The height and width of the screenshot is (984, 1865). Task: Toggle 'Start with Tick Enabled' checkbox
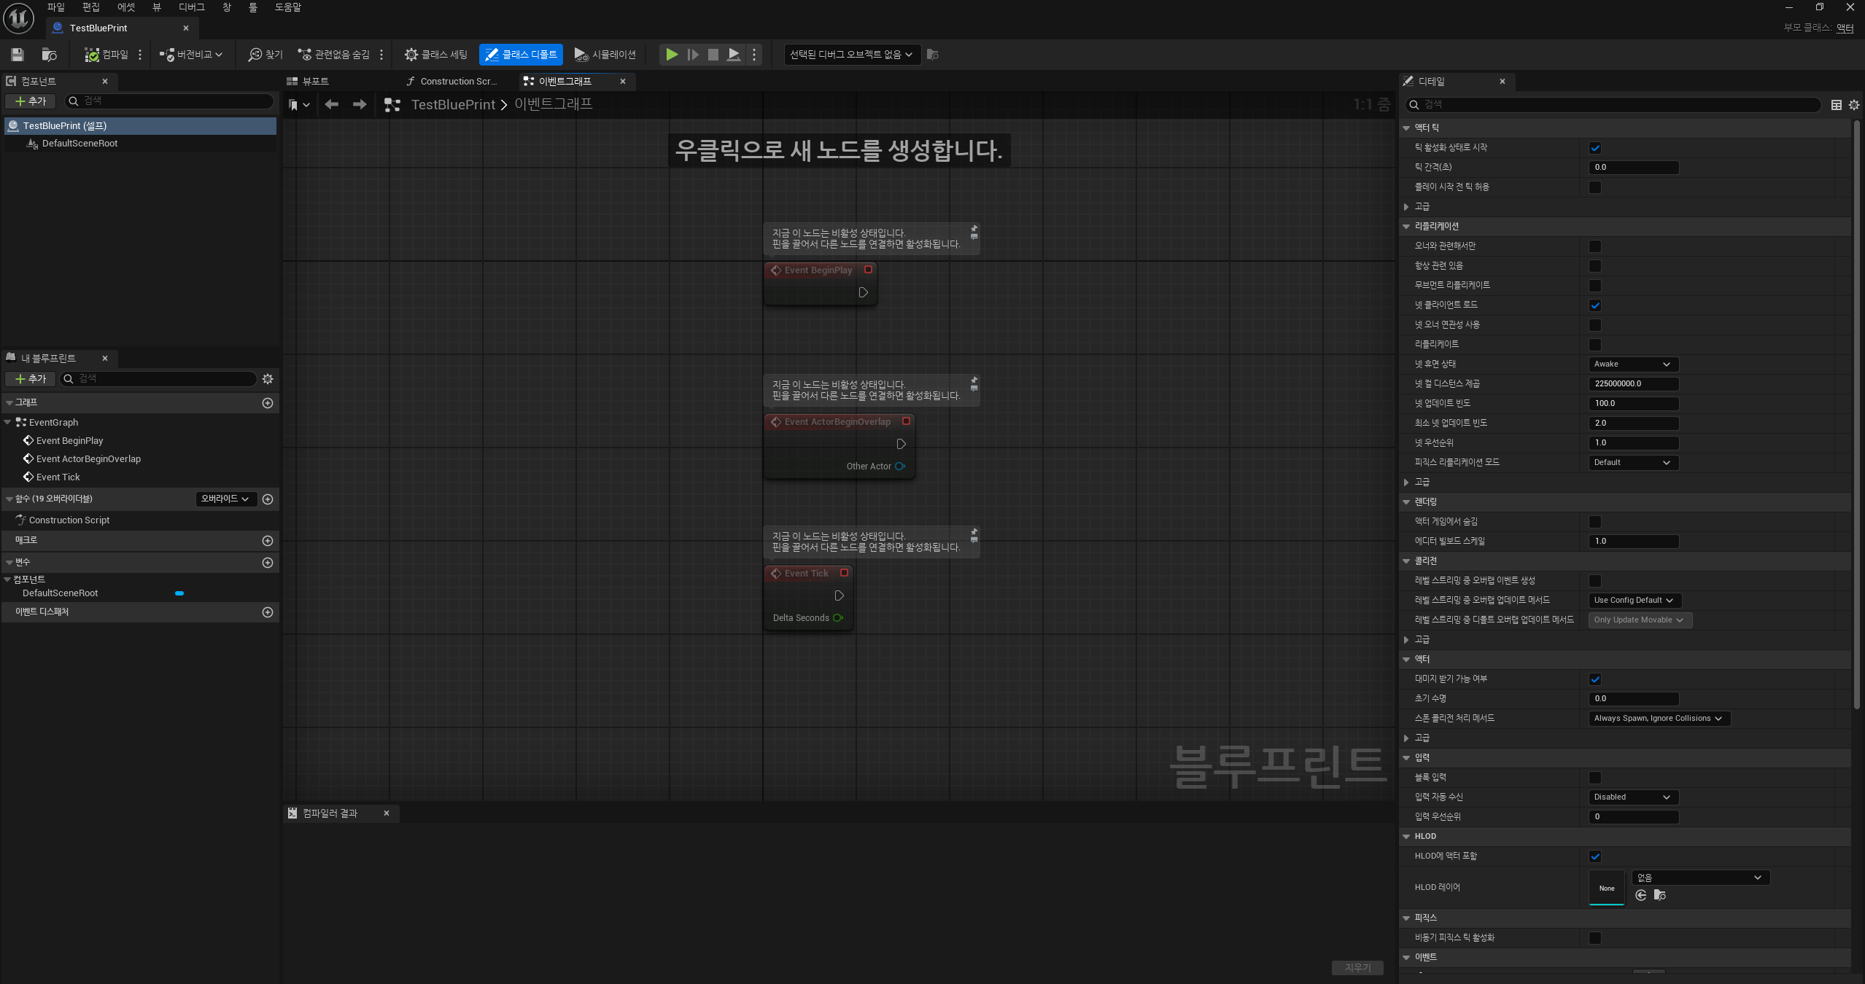click(x=1594, y=148)
